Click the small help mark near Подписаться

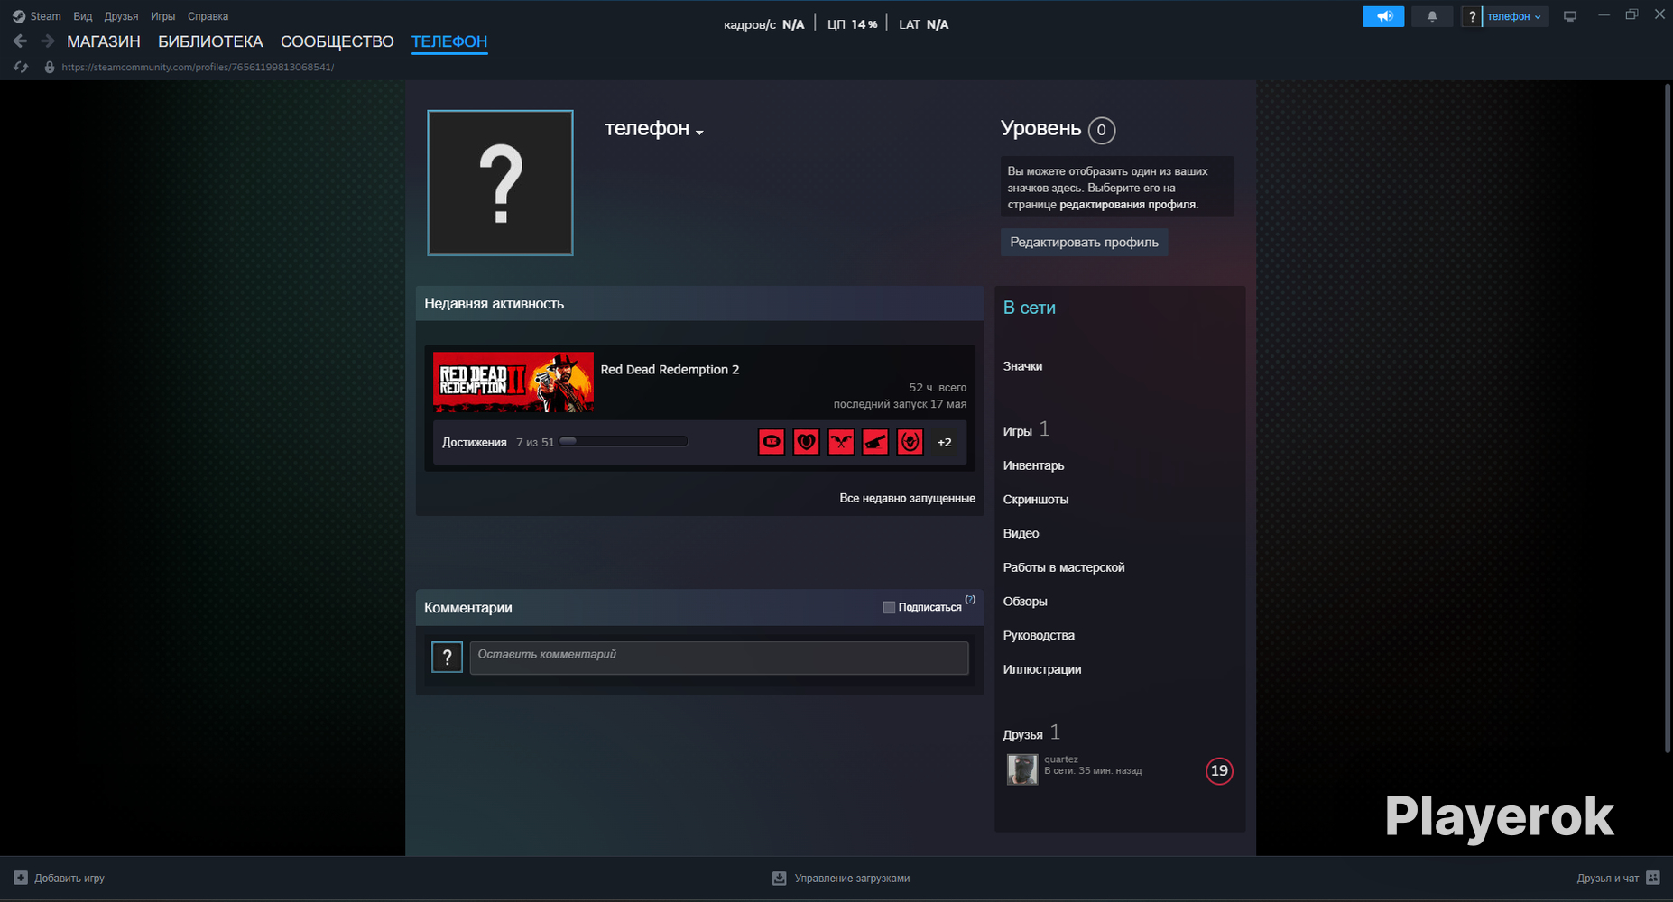click(x=970, y=599)
